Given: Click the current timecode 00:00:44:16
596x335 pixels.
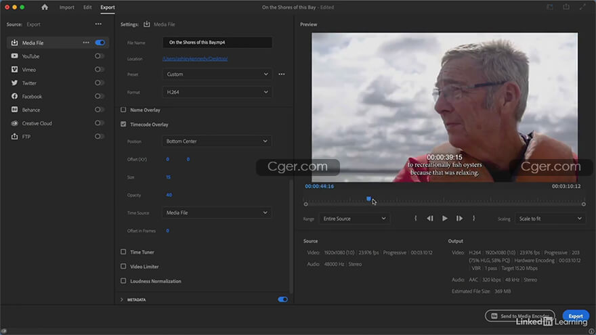Looking at the screenshot, I should click(319, 186).
